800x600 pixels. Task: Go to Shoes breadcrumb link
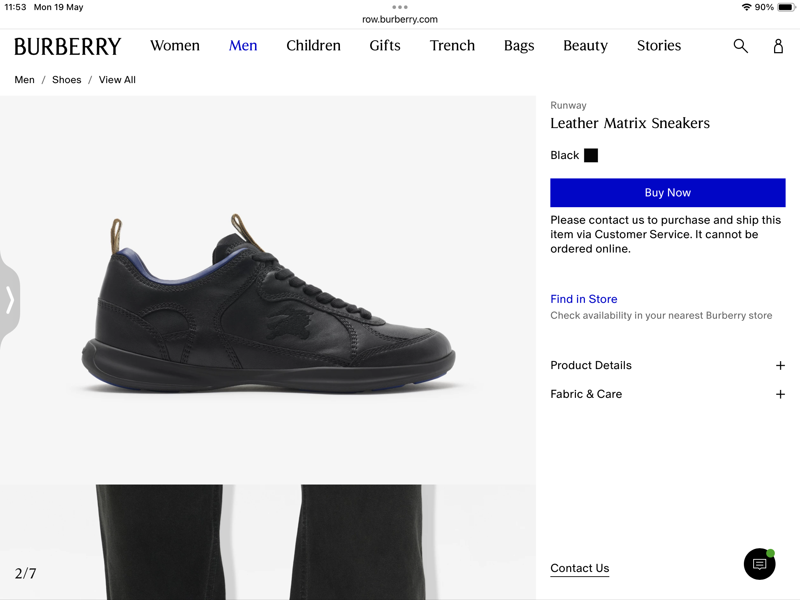67,80
